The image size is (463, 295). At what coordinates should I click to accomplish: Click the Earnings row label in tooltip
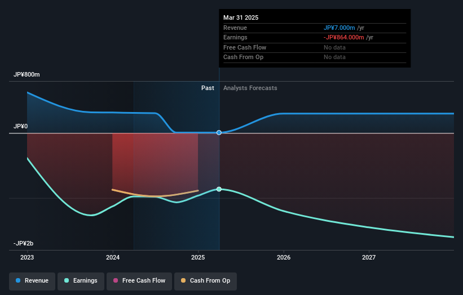click(235, 37)
